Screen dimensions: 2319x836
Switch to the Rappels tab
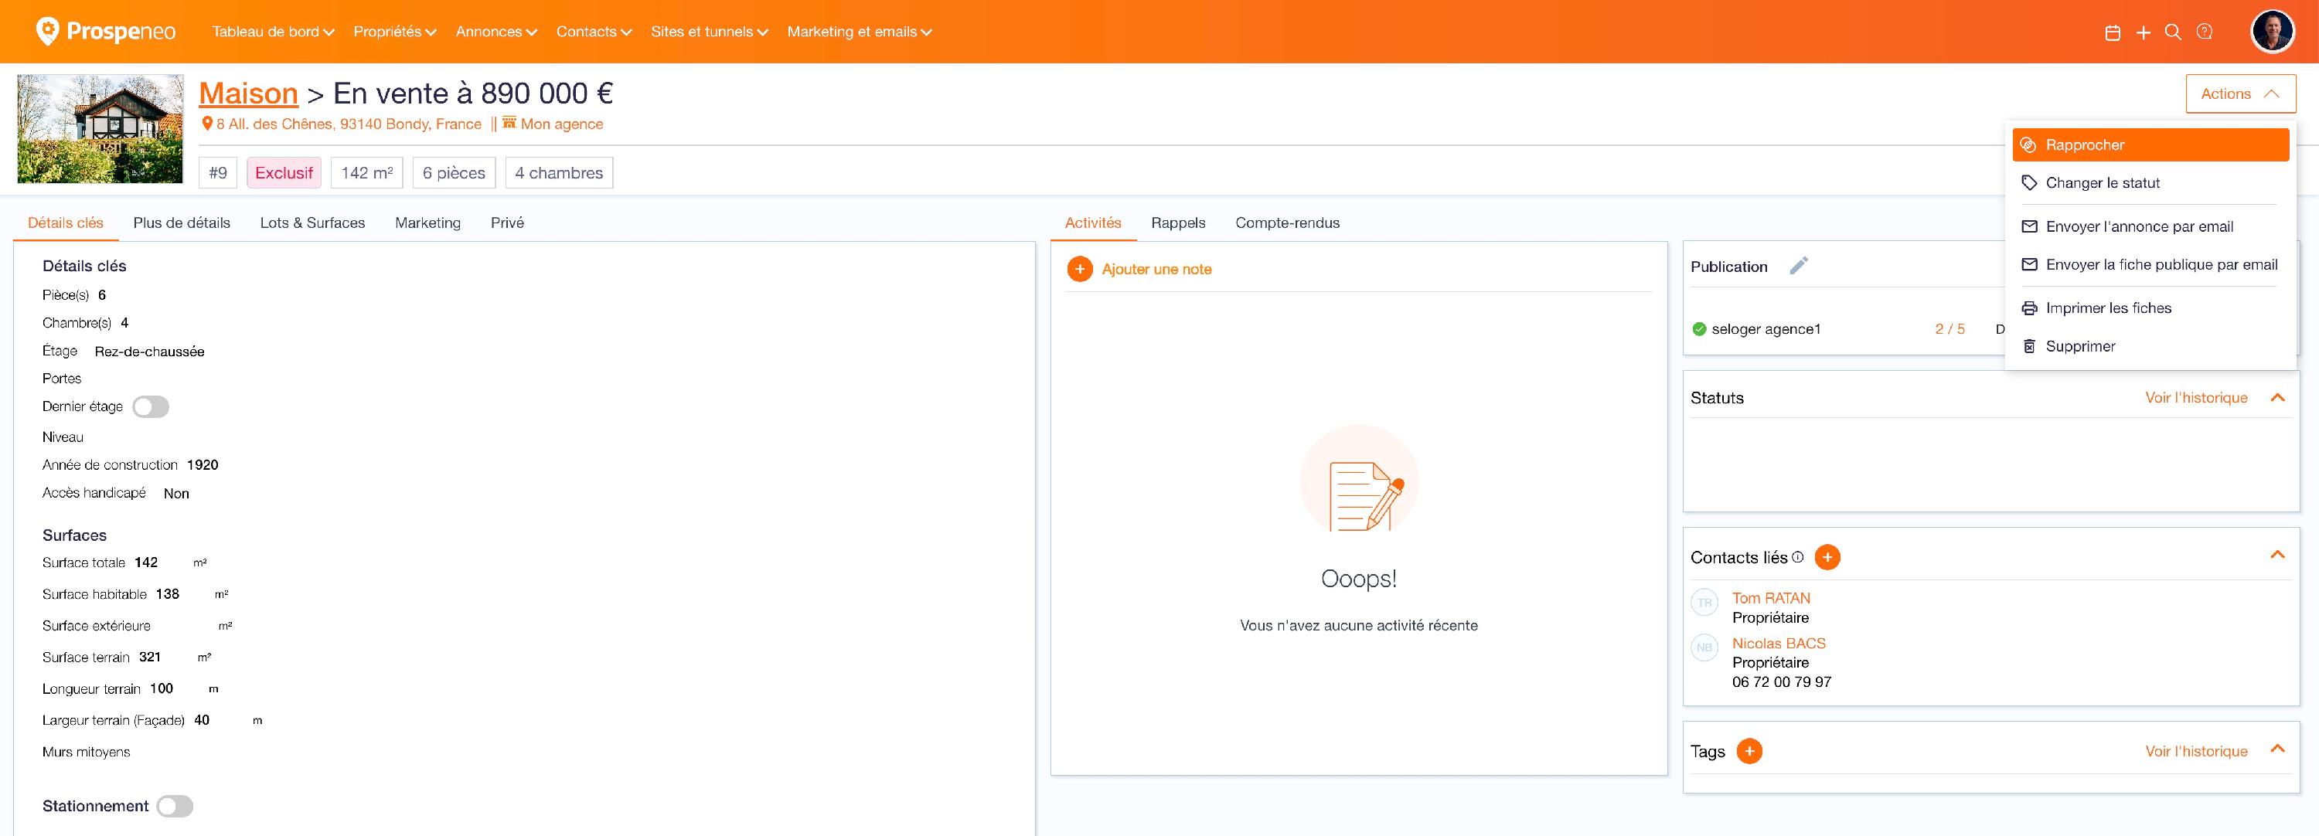point(1177,223)
